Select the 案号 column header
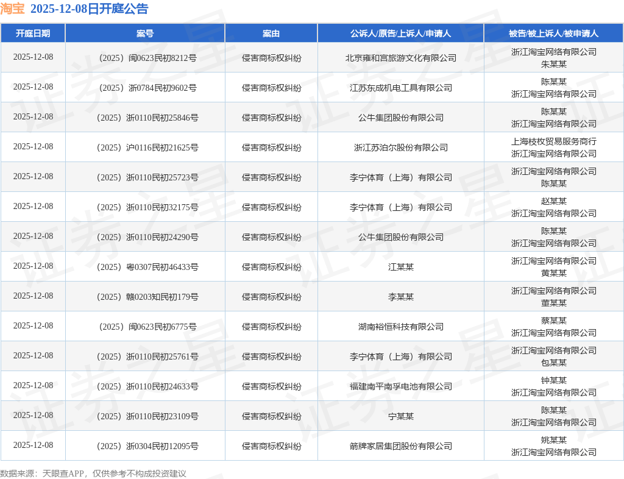The width and height of the screenshot is (624, 479). 145,34
